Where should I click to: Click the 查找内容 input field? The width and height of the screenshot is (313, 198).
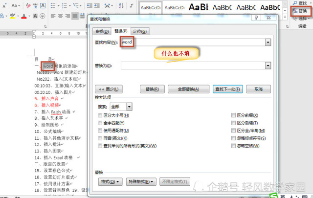(x=193, y=43)
